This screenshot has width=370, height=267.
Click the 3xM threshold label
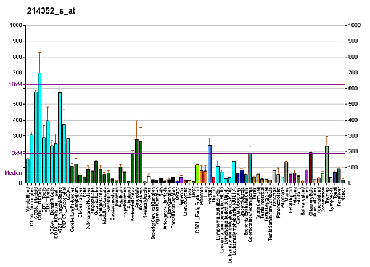[x=18, y=153]
